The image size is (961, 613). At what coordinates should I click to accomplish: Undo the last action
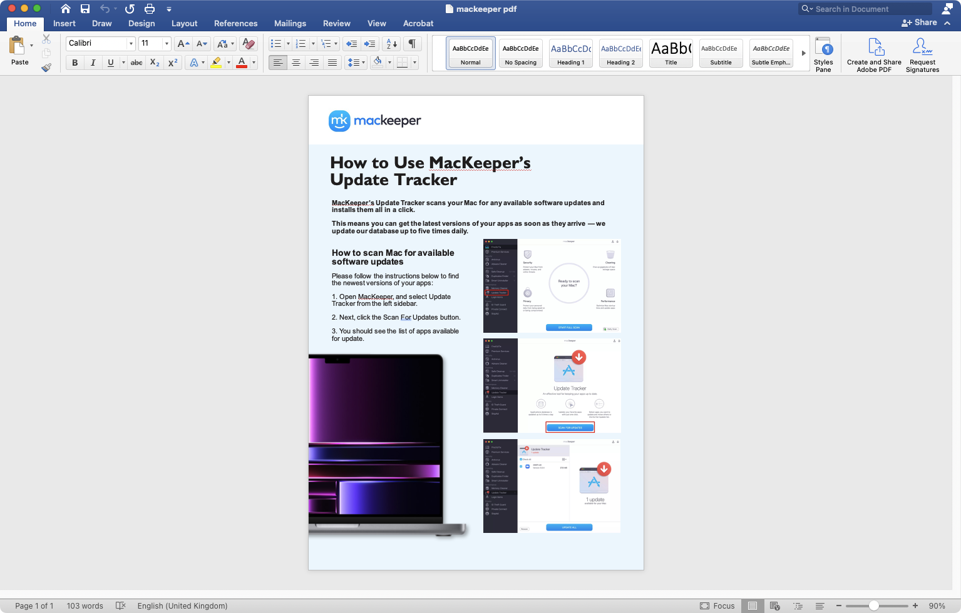[x=105, y=9]
